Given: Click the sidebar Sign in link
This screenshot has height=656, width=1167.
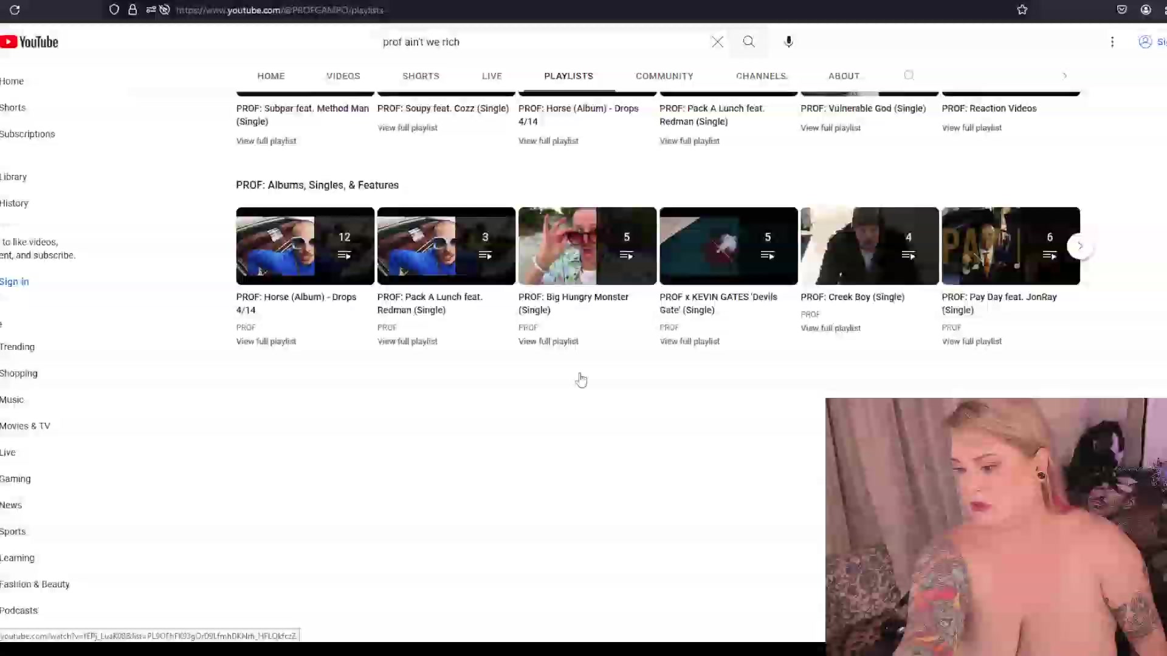Looking at the screenshot, I should click(x=14, y=282).
